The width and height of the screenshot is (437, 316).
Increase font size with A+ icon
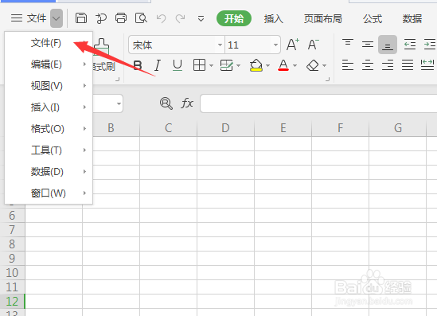pyautogui.click(x=293, y=45)
